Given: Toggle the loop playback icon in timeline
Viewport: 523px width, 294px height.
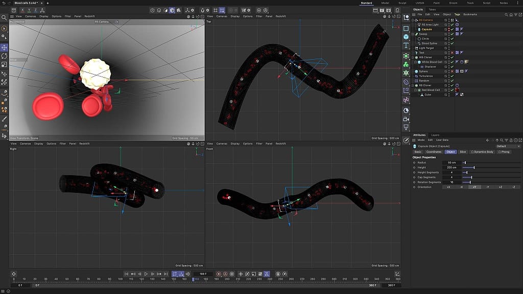Looking at the screenshot, I should 175,274.
